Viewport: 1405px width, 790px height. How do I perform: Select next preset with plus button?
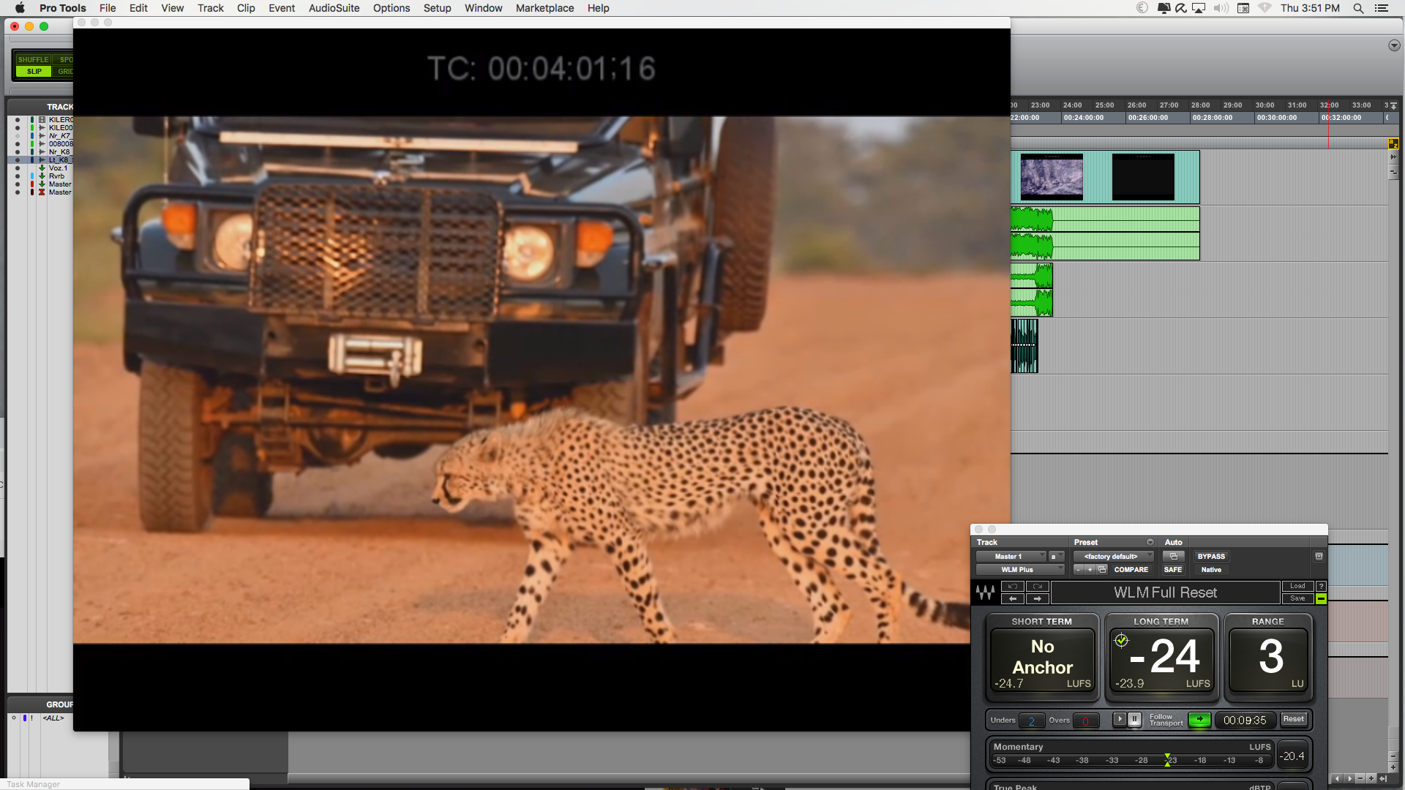click(1090, 570)
